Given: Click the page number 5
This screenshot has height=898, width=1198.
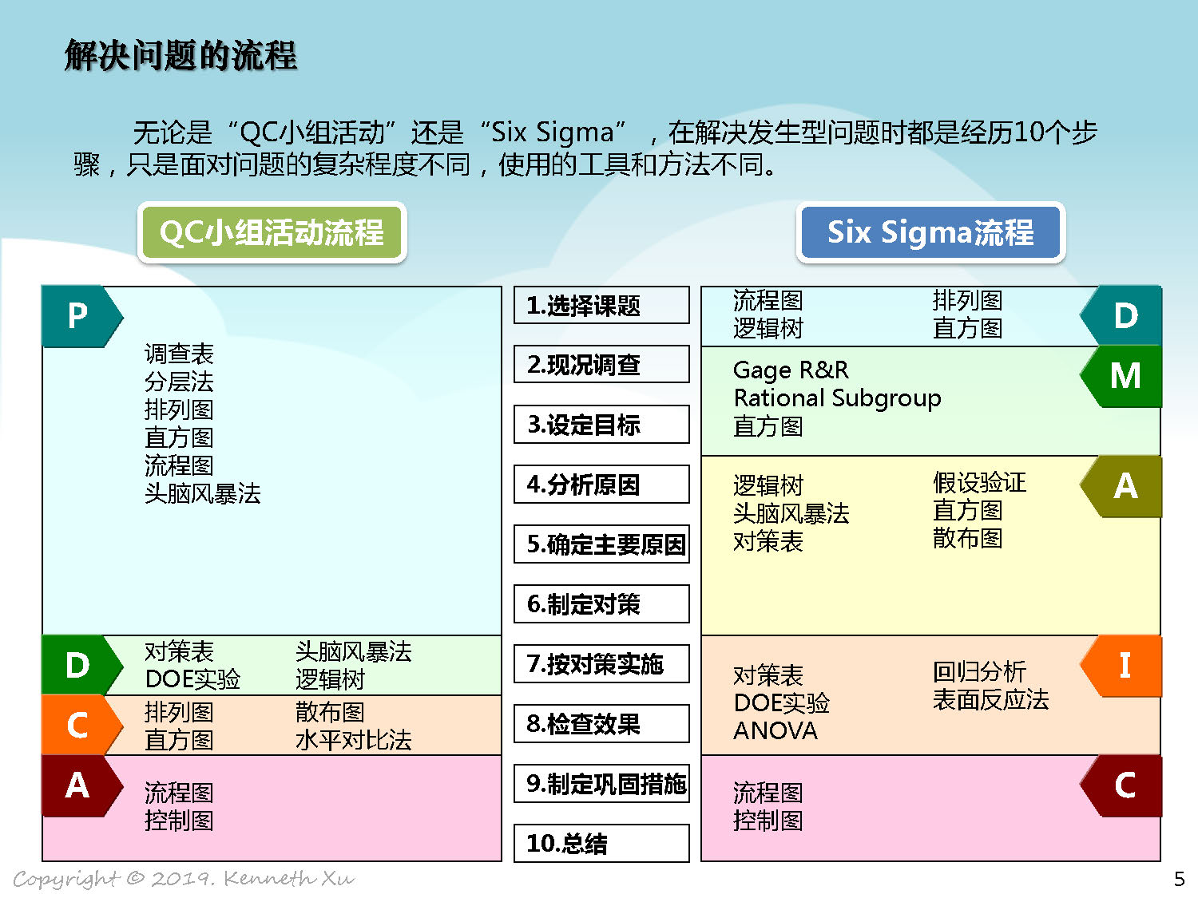Looking at the screenshot, I should click(1180, 880).
